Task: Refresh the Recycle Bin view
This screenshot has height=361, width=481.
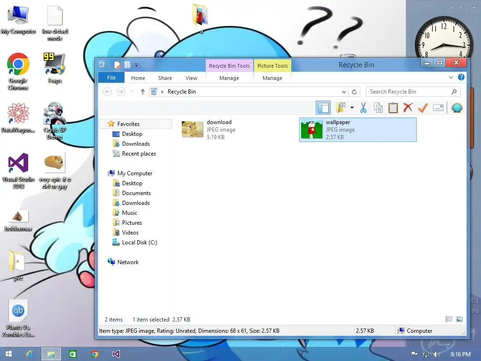Action: (x=354, y=92)
